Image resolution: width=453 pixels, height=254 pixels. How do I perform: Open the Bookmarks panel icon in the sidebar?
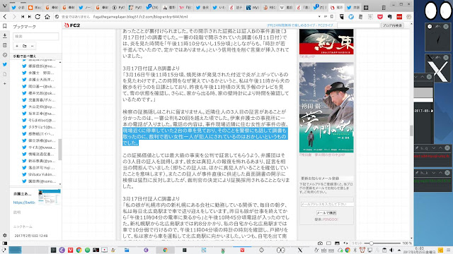pyautogui.click(x=5, y=26)
